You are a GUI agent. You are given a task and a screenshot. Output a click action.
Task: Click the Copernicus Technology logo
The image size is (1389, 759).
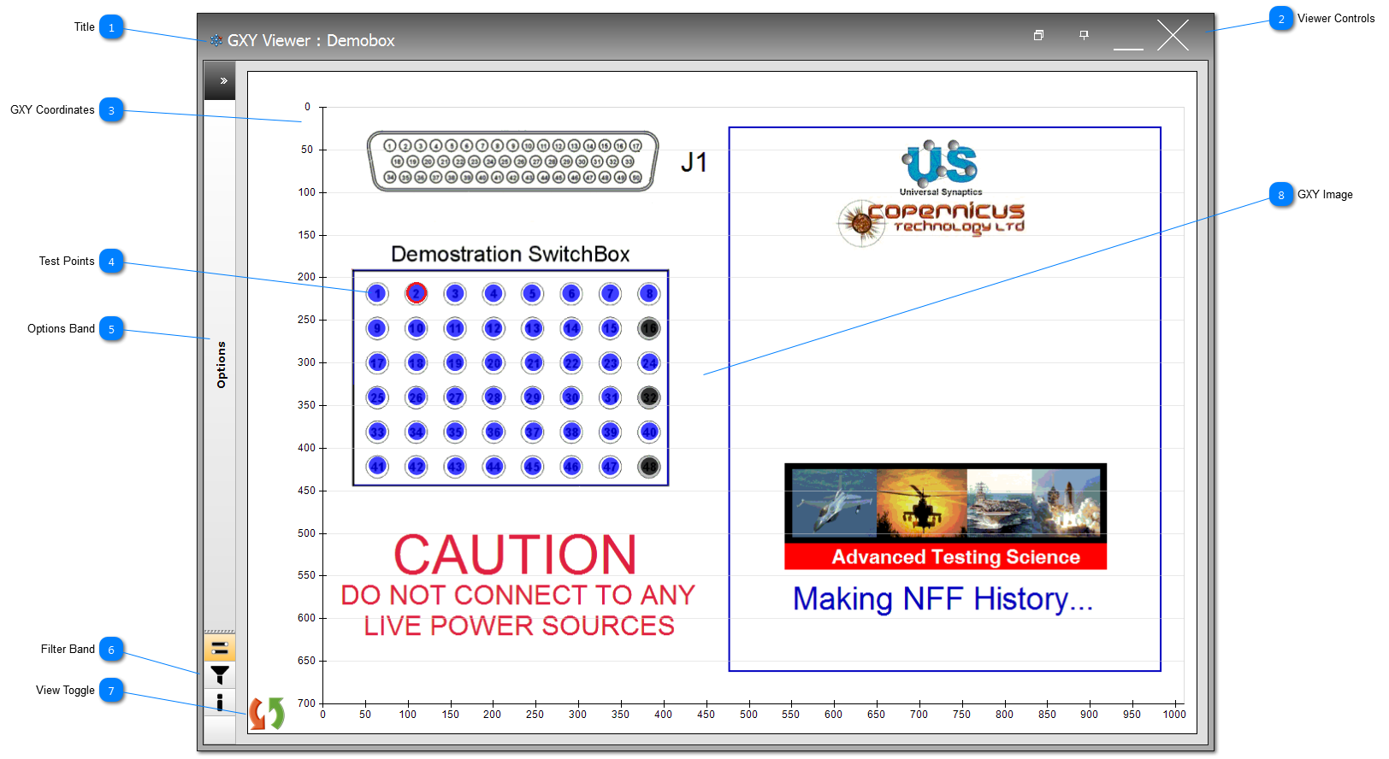931,221
